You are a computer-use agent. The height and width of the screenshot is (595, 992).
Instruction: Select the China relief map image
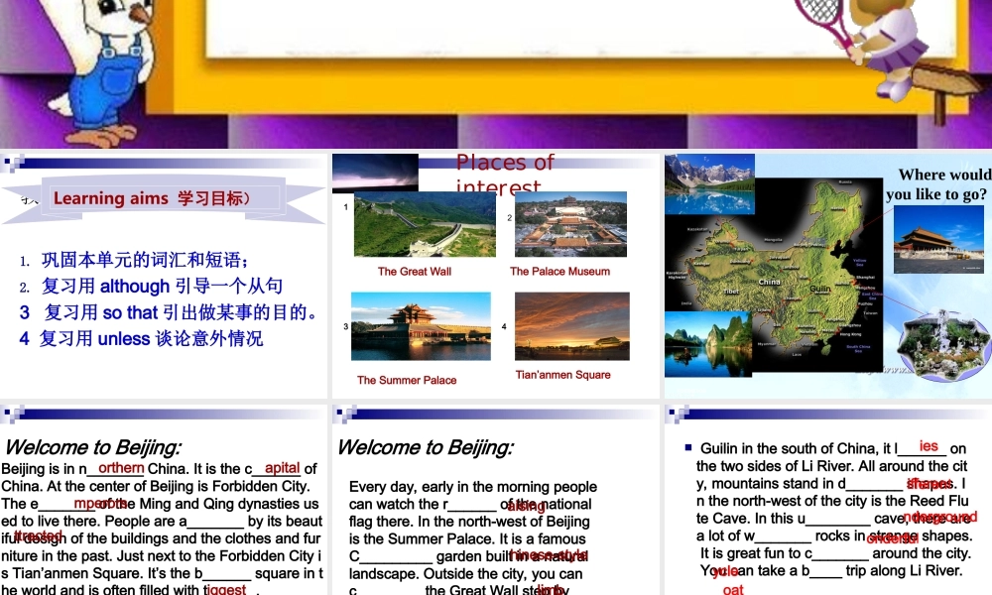click(813, 273)
